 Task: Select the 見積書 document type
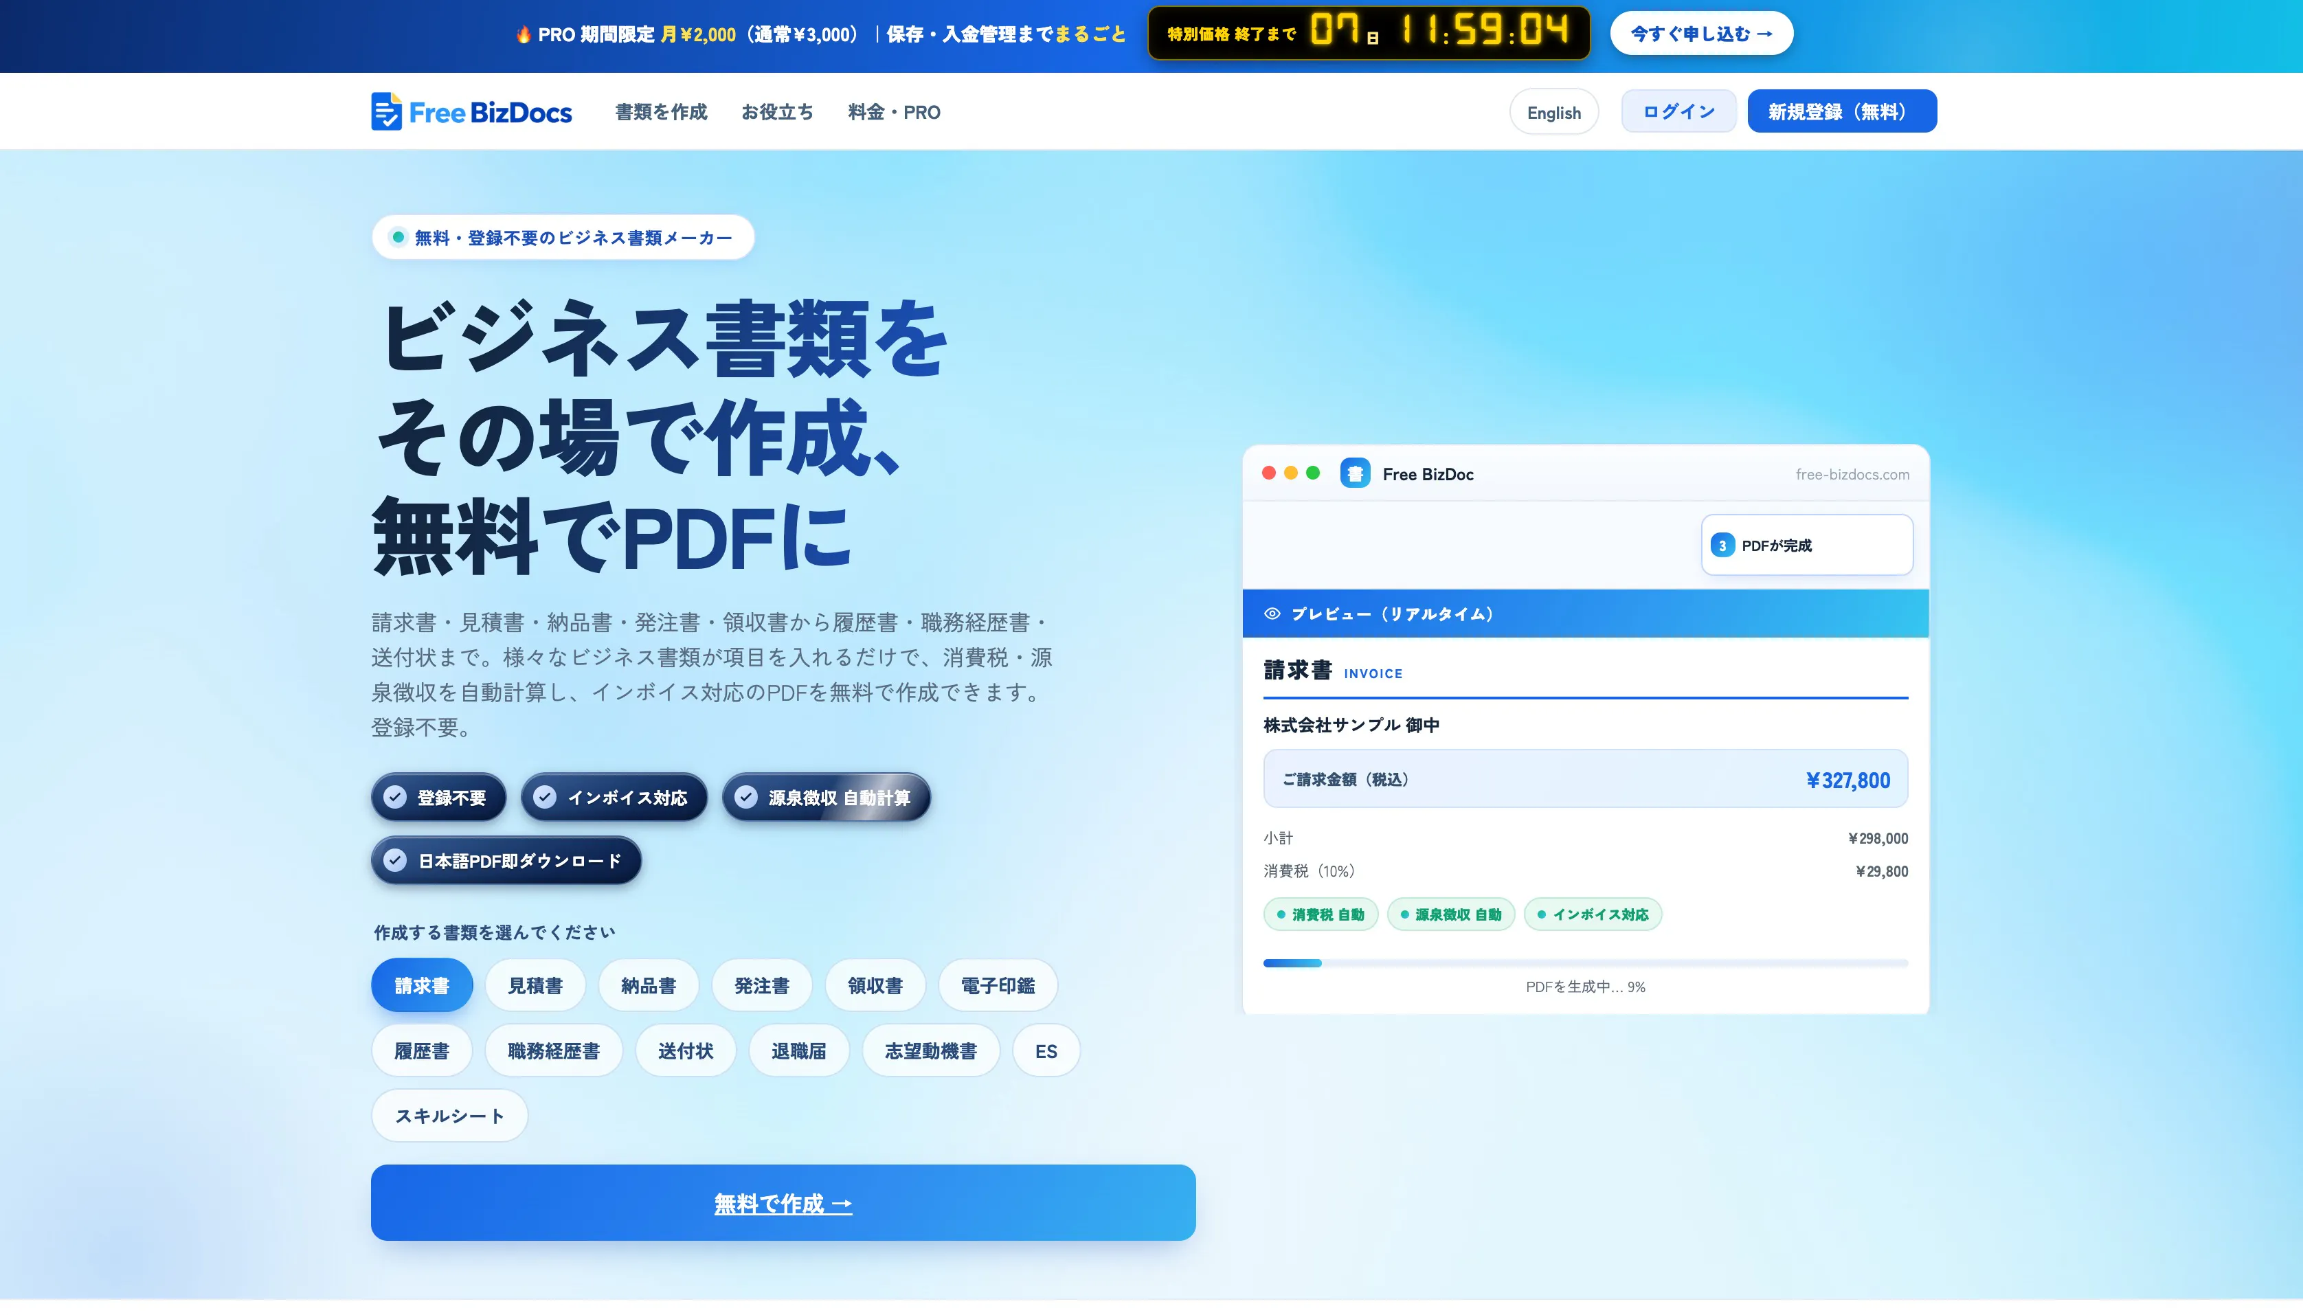(x=535, y=985)
